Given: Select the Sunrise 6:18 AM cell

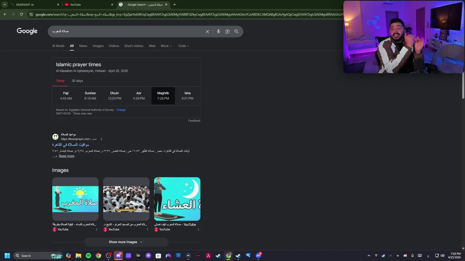Looking at the screenshot, I should [90, 96].
